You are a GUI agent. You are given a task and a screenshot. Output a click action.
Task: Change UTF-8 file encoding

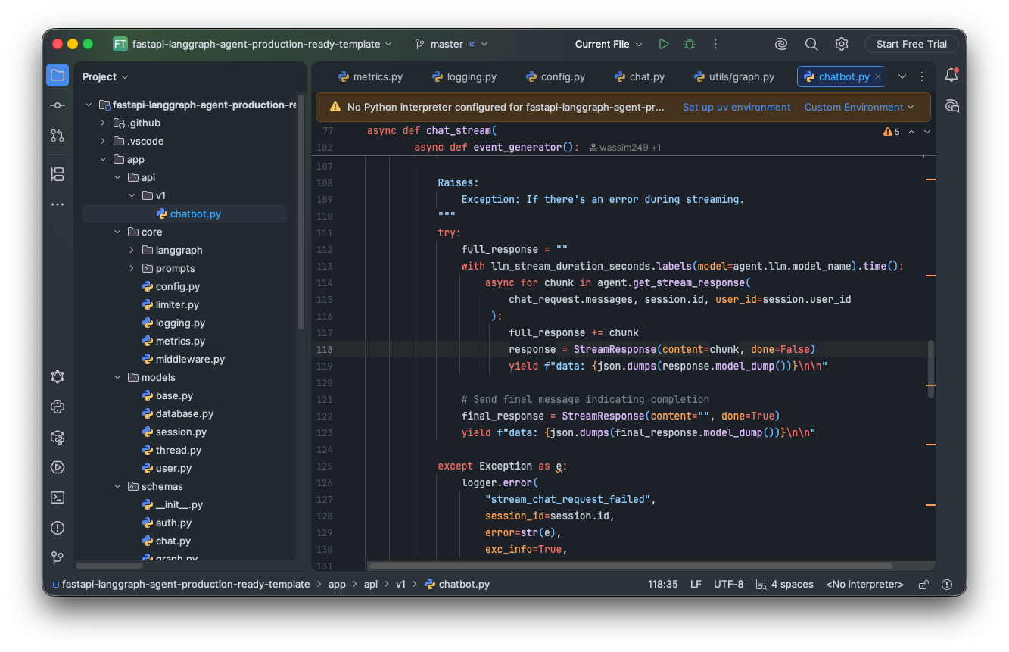[x=728, y=585]
